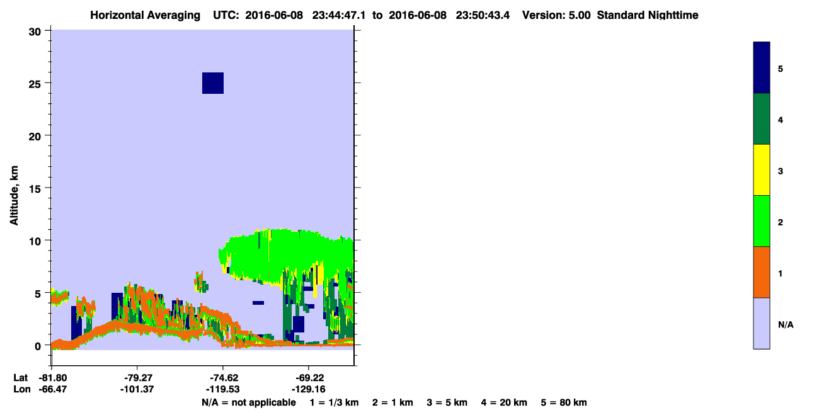The height and width of the screenshot is (420, 819).
Task: Click 'Version: 5.00' text
Action: (556, 15)
